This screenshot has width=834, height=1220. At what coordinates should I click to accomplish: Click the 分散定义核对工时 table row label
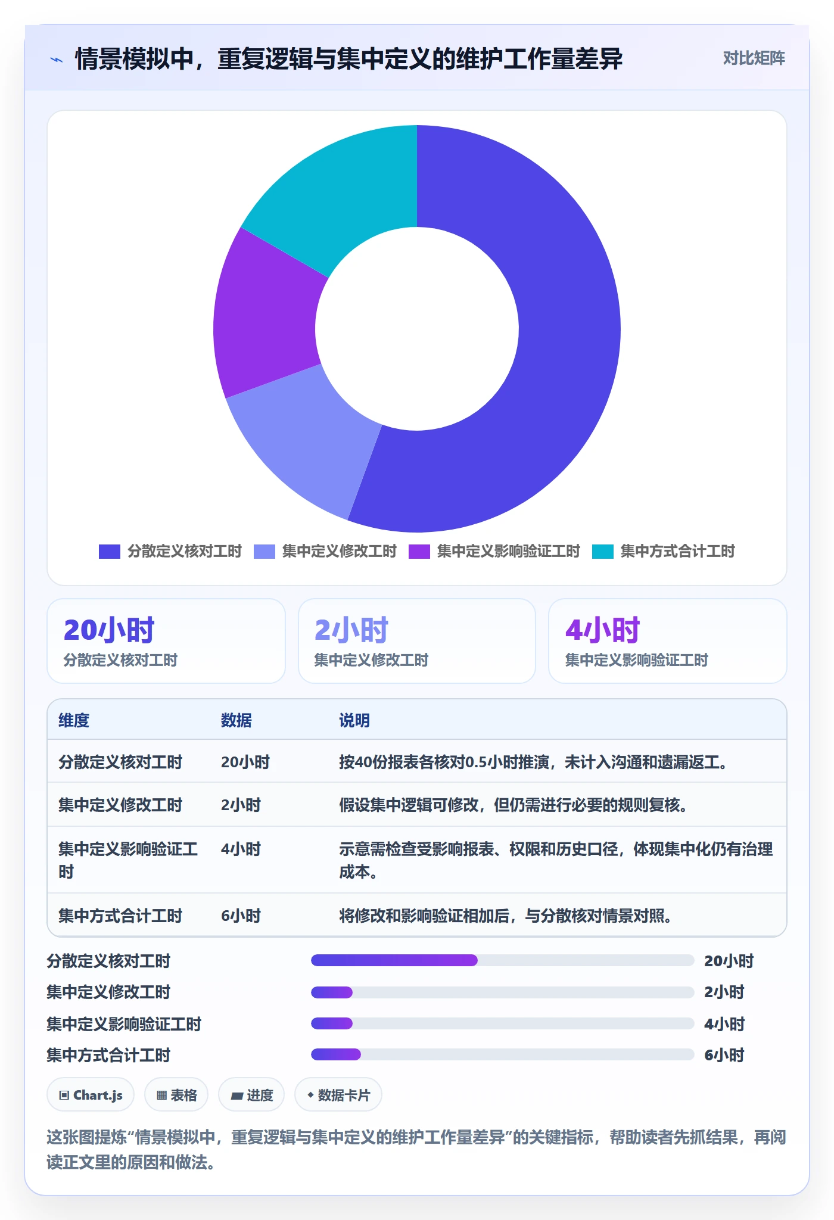click(120, 762)
